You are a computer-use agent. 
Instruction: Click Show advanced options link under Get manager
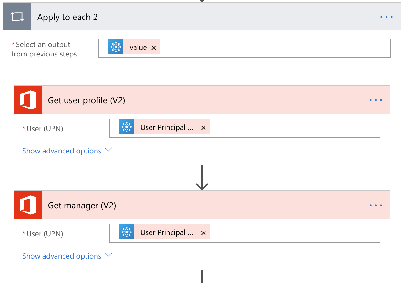(62, 256)
